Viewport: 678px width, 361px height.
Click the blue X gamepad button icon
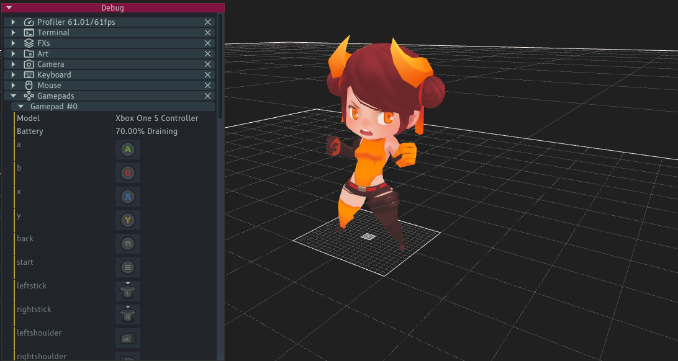coord(127,197)
